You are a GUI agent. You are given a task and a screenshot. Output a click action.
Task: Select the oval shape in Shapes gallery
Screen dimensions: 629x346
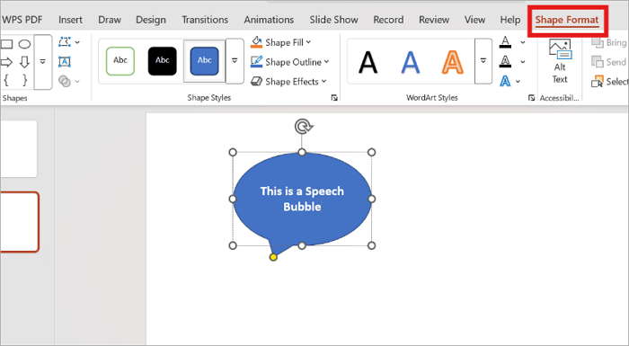point(24,44)
